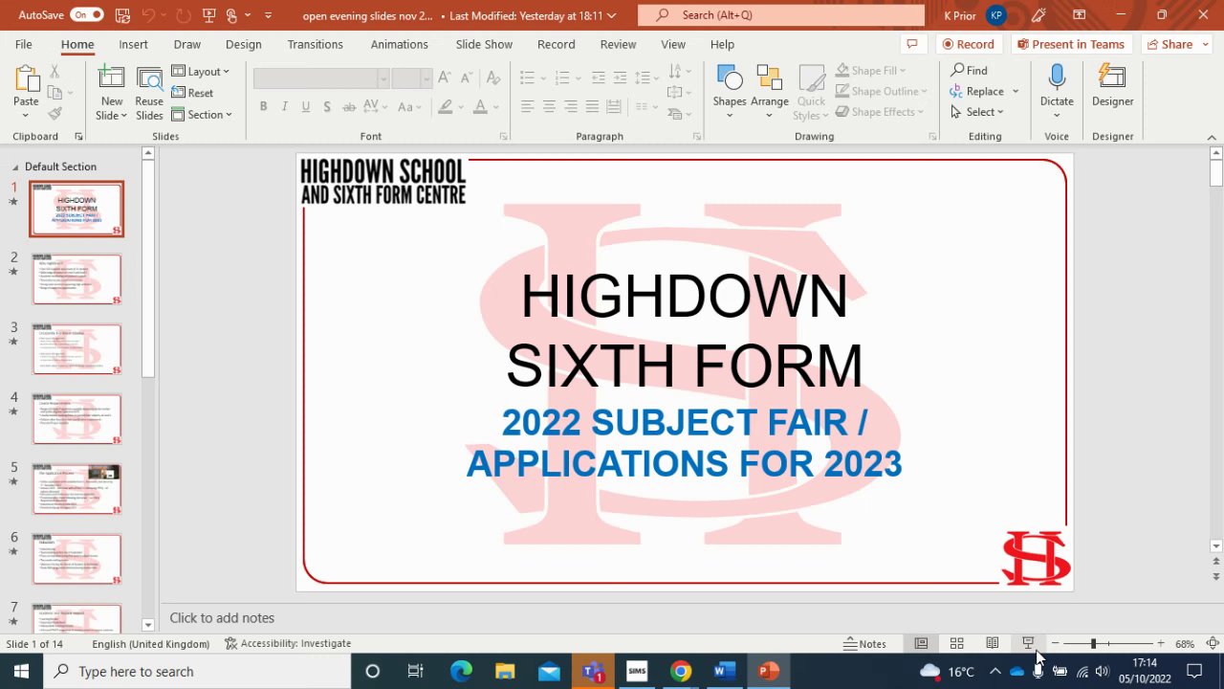The image size is (1224, 689).
Task: Open Microsoft Teams in taskbar
Action: [x=593, y=672]
